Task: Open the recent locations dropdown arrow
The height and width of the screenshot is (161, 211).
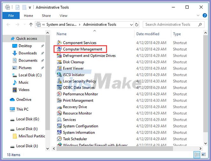Action: click(25, 24)
